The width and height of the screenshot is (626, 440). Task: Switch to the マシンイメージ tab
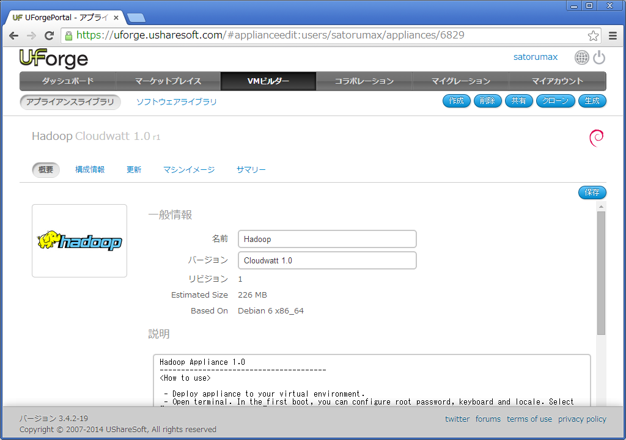pyautogui.click(x=189, y=170)
